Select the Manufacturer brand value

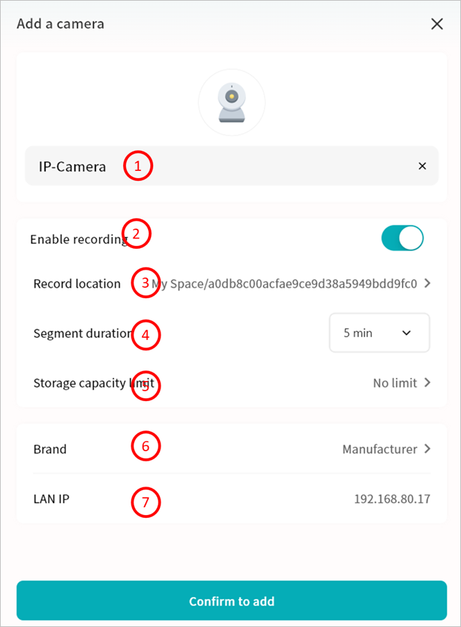(380, 449)
